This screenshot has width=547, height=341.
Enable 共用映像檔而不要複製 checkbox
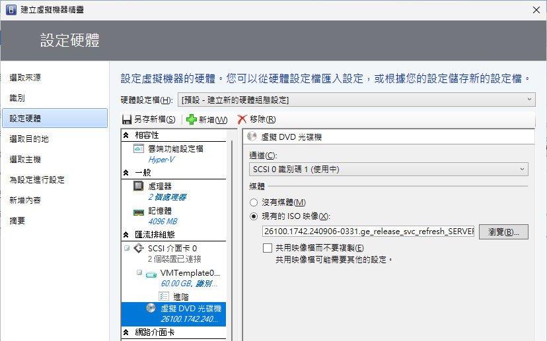pos(268,248)
